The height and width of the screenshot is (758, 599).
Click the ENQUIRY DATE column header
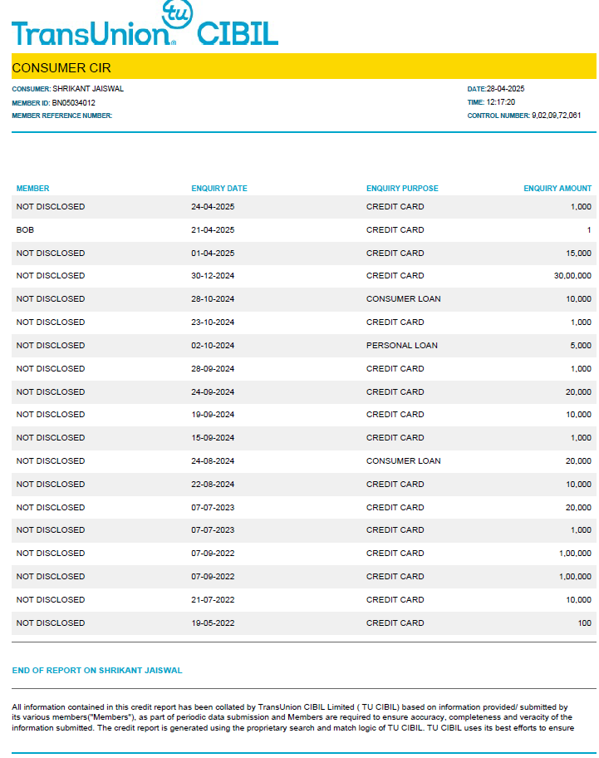coord(219,189)
